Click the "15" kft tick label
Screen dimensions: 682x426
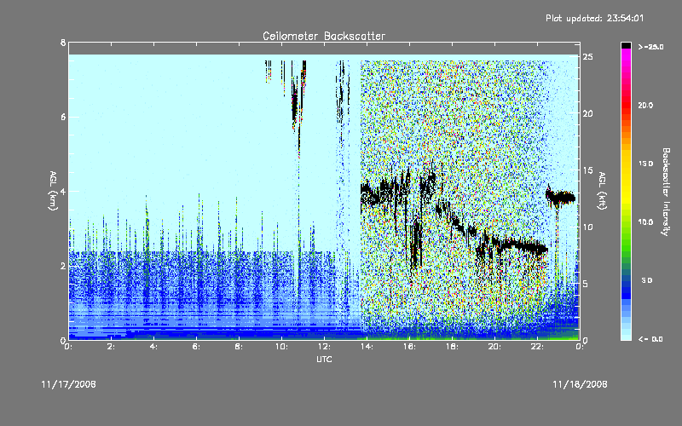click(588, 170)
